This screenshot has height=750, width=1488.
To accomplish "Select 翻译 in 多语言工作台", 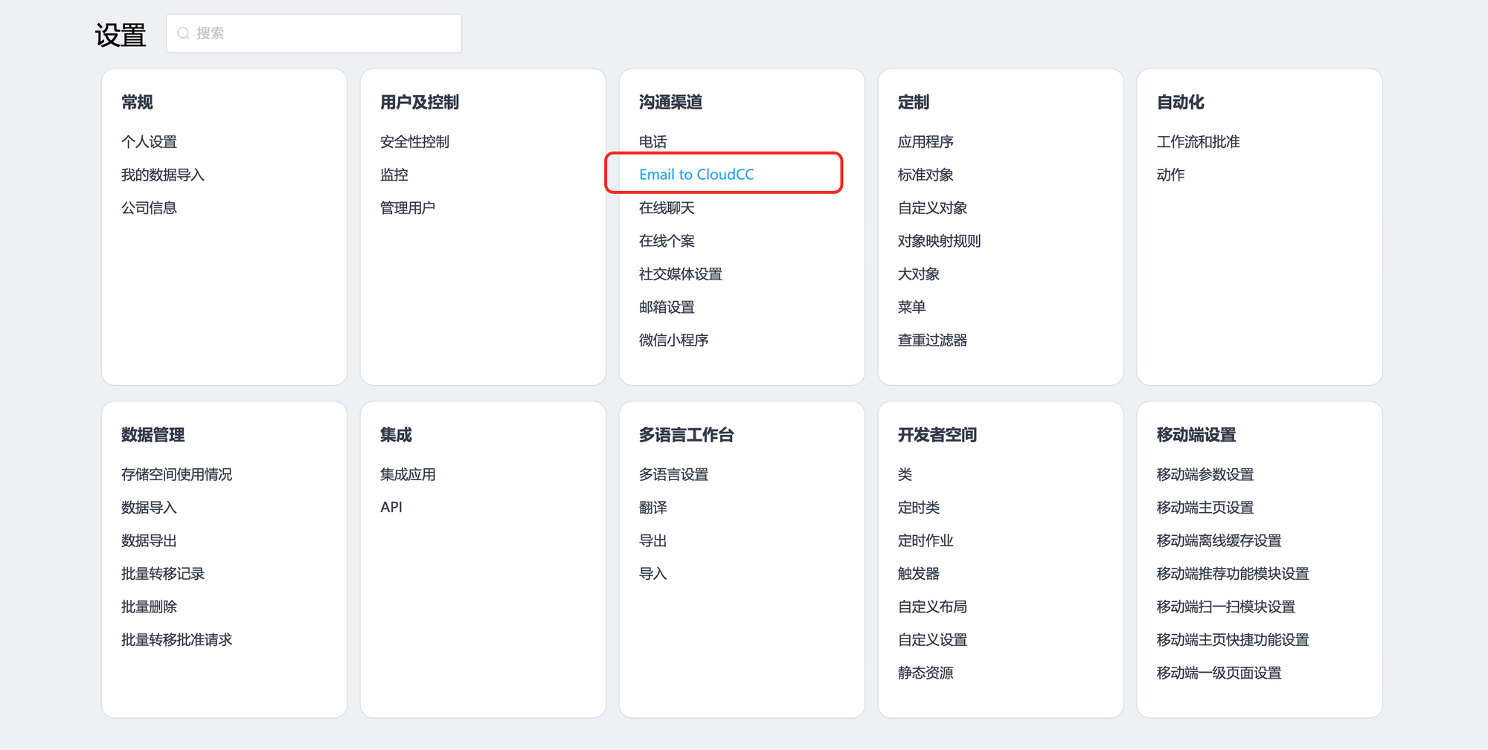I will [x=652, y=508].
